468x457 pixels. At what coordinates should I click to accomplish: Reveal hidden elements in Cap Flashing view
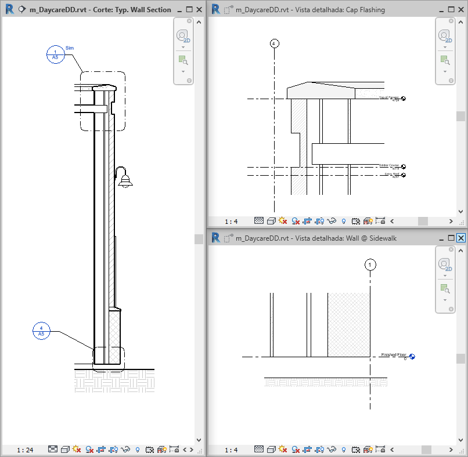click(x=344, y=221)
